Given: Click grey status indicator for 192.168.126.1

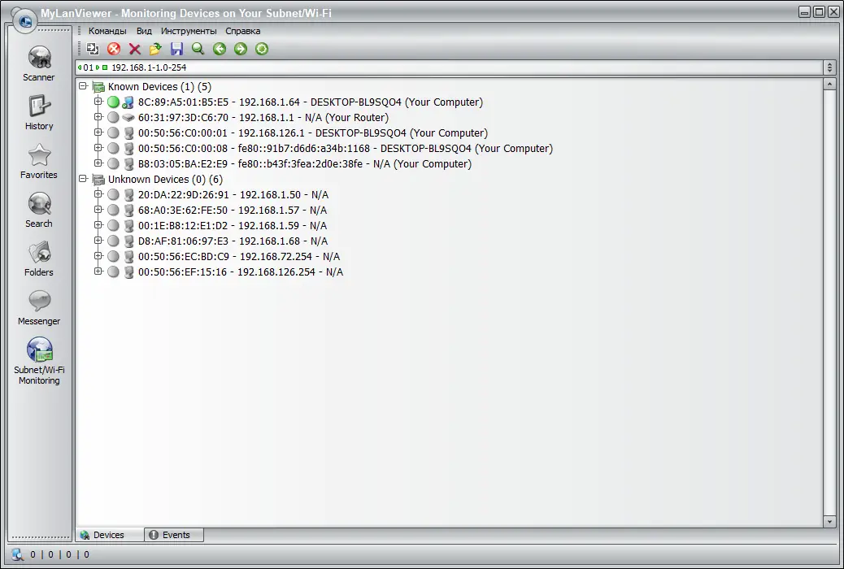Looking at the screenshot, I should [x=113, y=133].
